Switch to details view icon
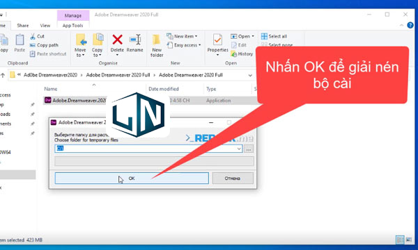Viewport: 418px width, 250px height. tap(400, 240)
